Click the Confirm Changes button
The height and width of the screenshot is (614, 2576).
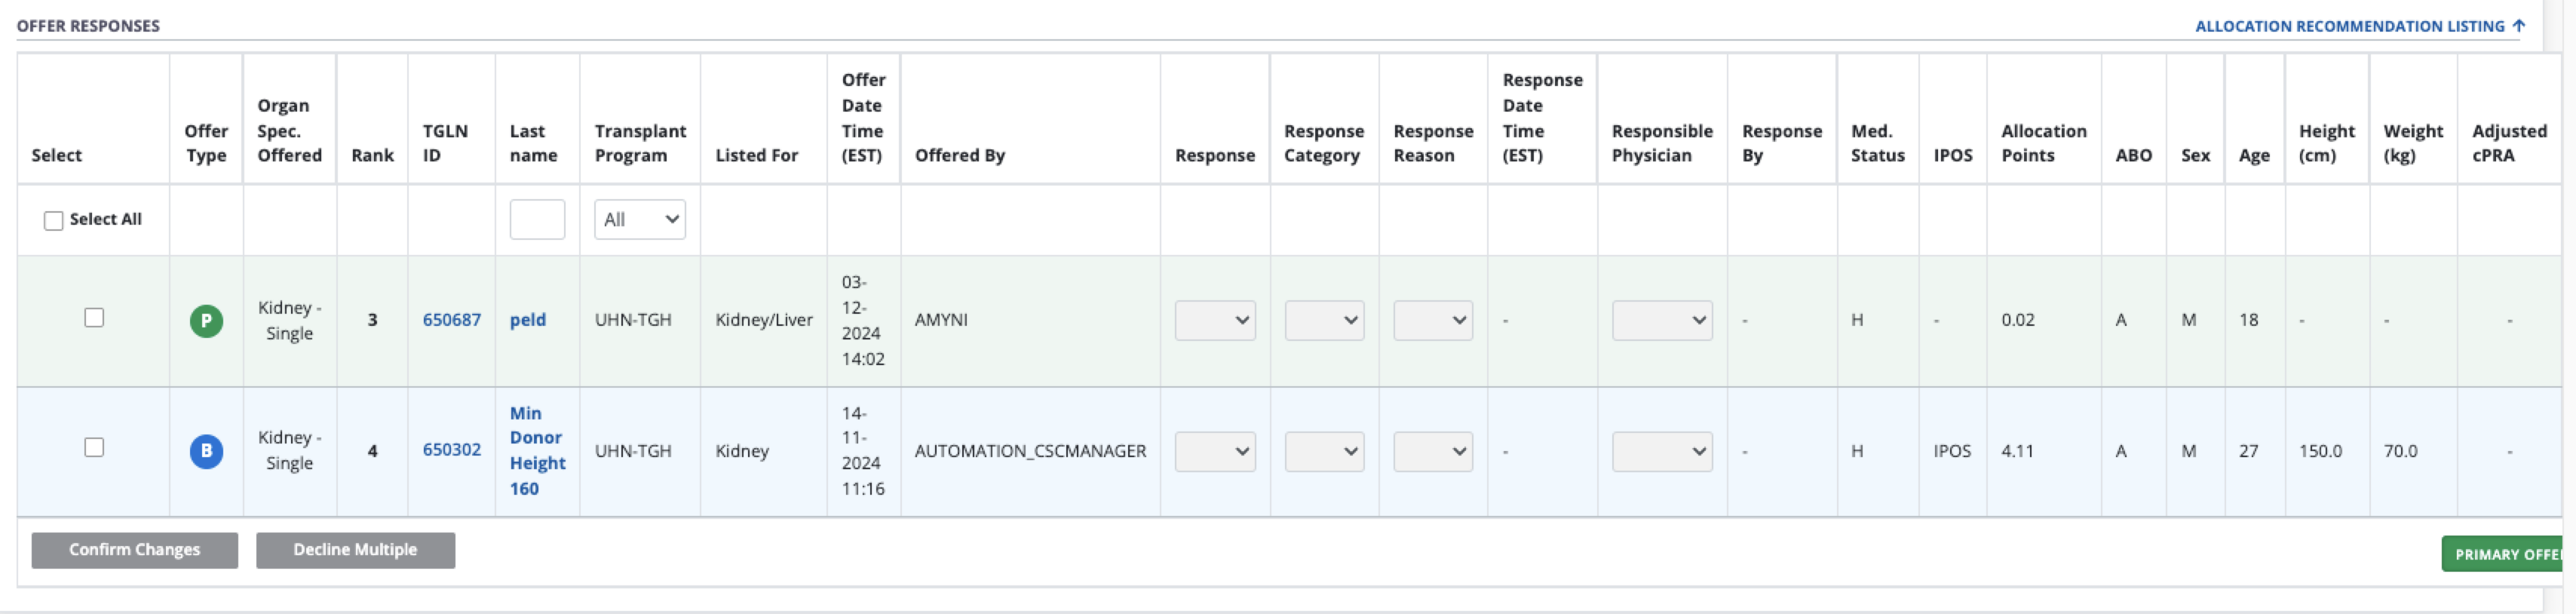(134, 549)
